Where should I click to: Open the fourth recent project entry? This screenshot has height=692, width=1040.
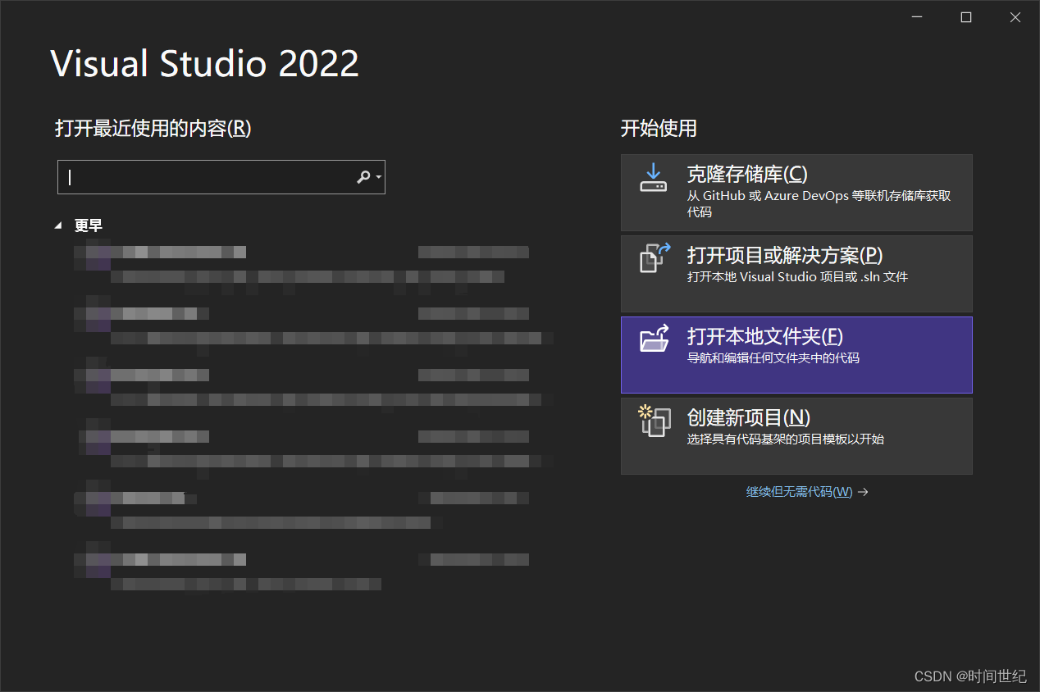pos(148,436)
